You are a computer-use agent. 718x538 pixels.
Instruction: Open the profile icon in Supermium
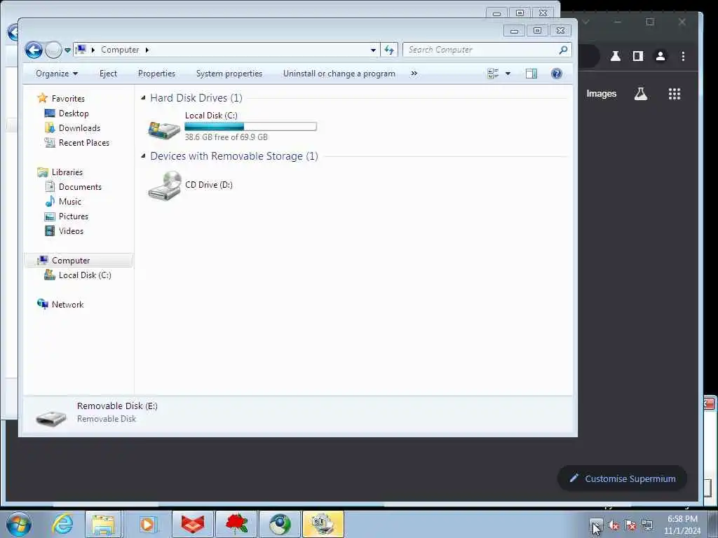point(661,56)
